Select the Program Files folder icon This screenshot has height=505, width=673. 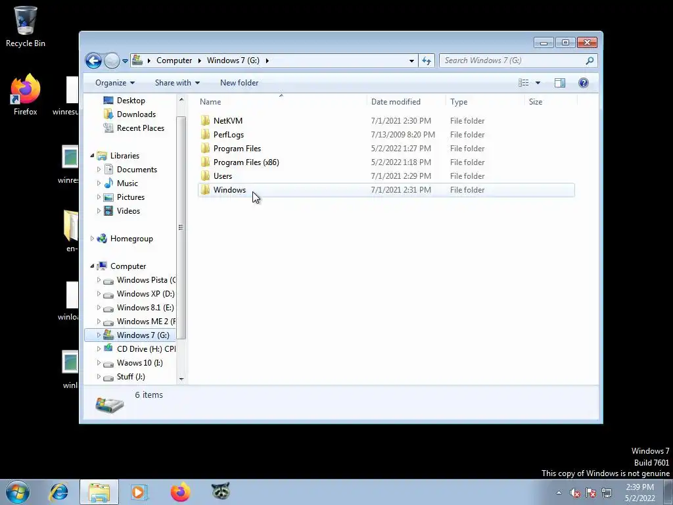tap(205, 148)
